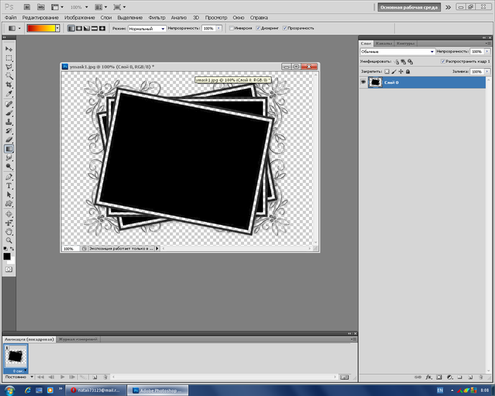Open the Фильтр menu
Viewport: 495px width, 396px height.
pyautogui.click(x=157, y=18)
